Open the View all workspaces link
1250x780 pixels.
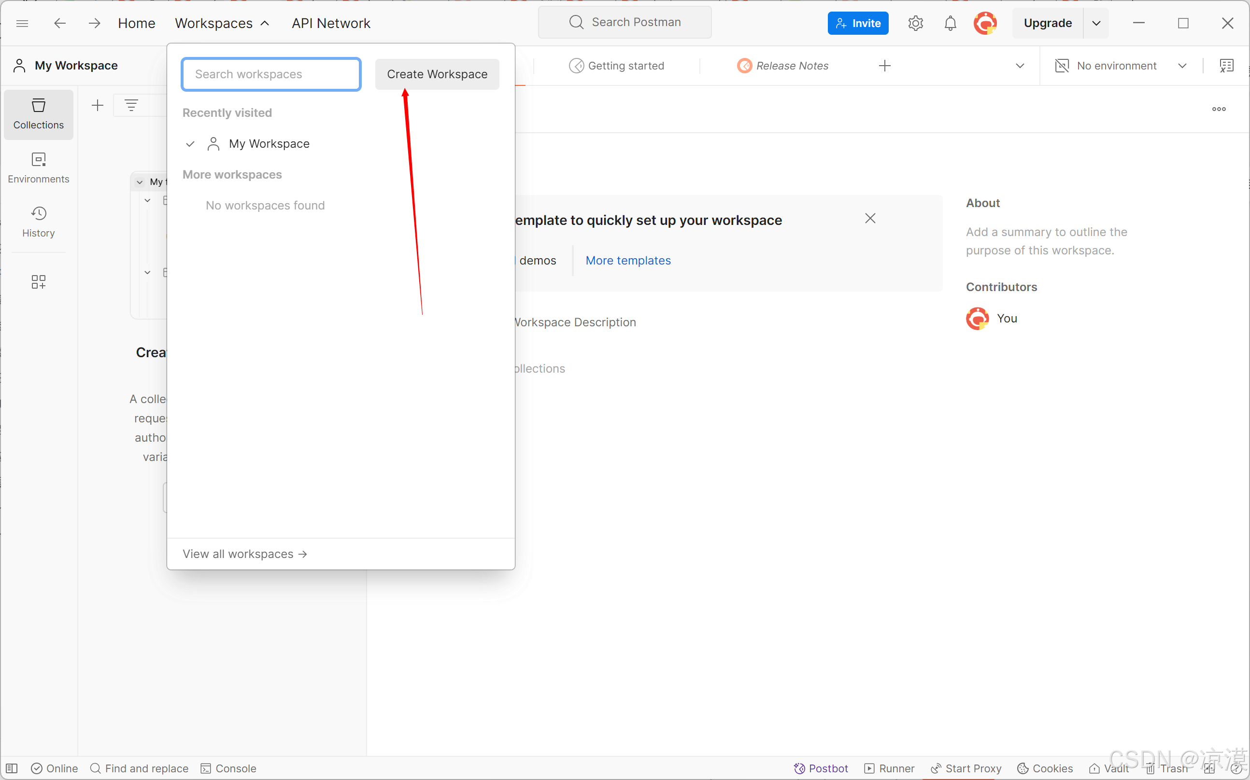245,554
